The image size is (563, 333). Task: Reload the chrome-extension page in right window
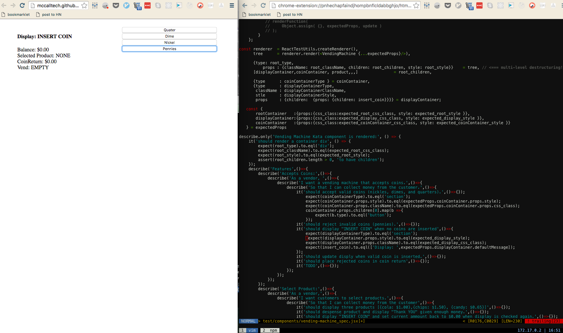point(263,5)
